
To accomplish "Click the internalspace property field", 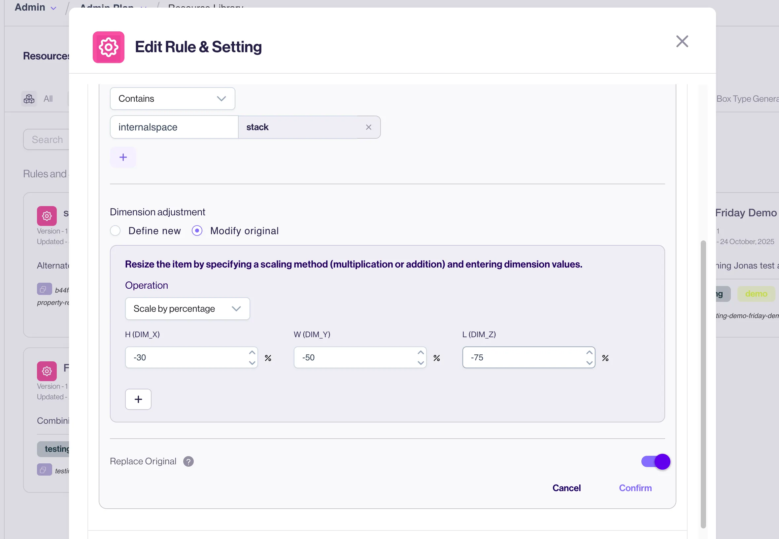I will tap(174, 127).
